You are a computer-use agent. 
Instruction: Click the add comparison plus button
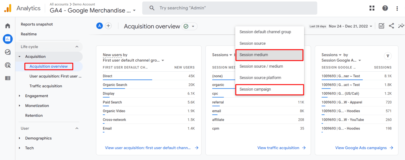pyautogui.click(x=108, y=26)
